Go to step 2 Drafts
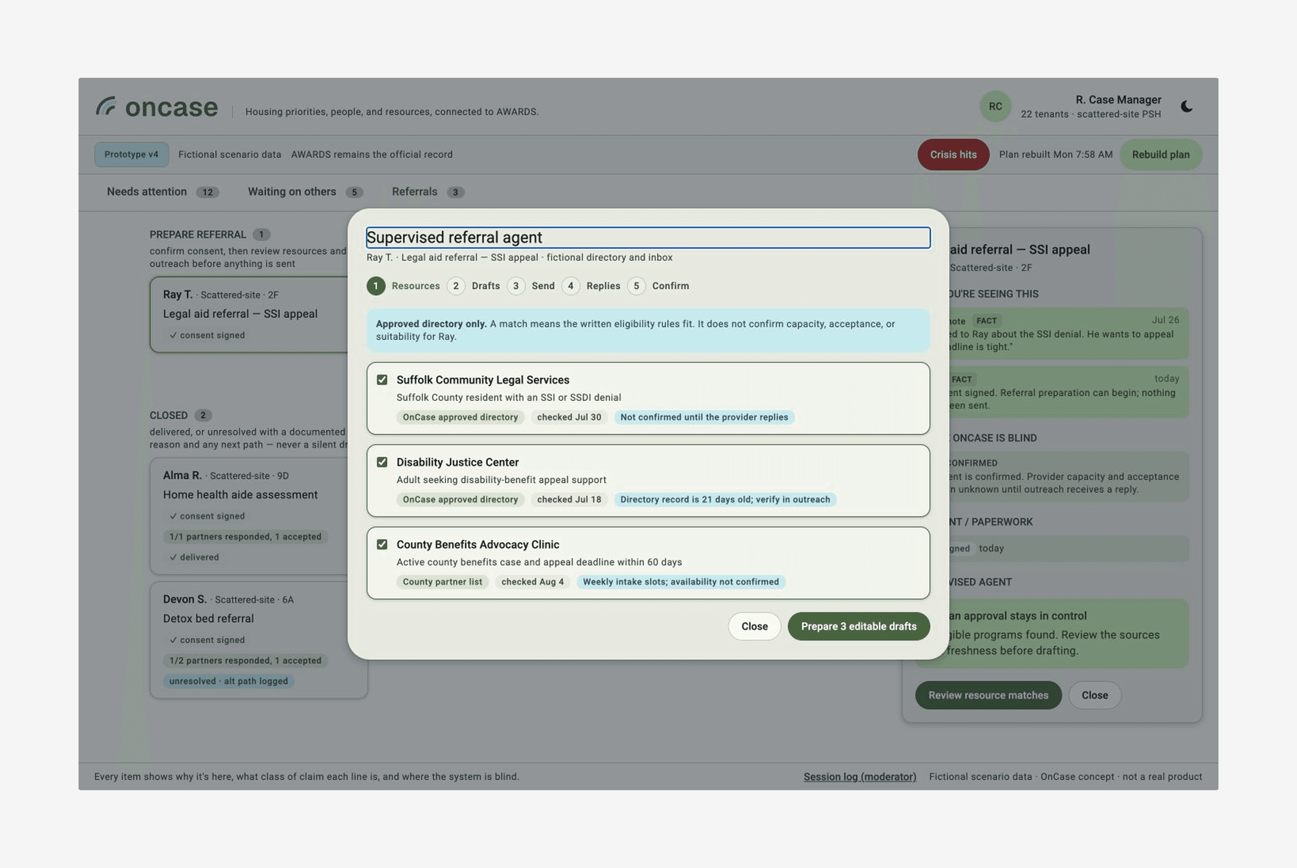Viewport: 1297px width, 868px height. pos(473,286)
